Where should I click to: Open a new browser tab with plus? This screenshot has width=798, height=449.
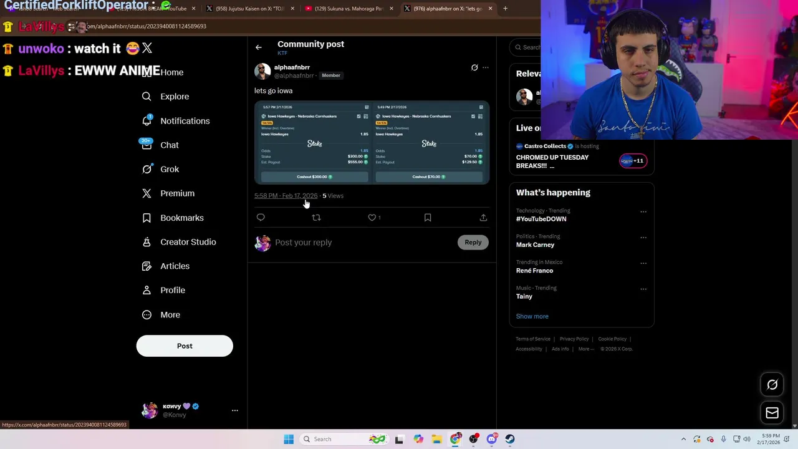click(505, 9)
